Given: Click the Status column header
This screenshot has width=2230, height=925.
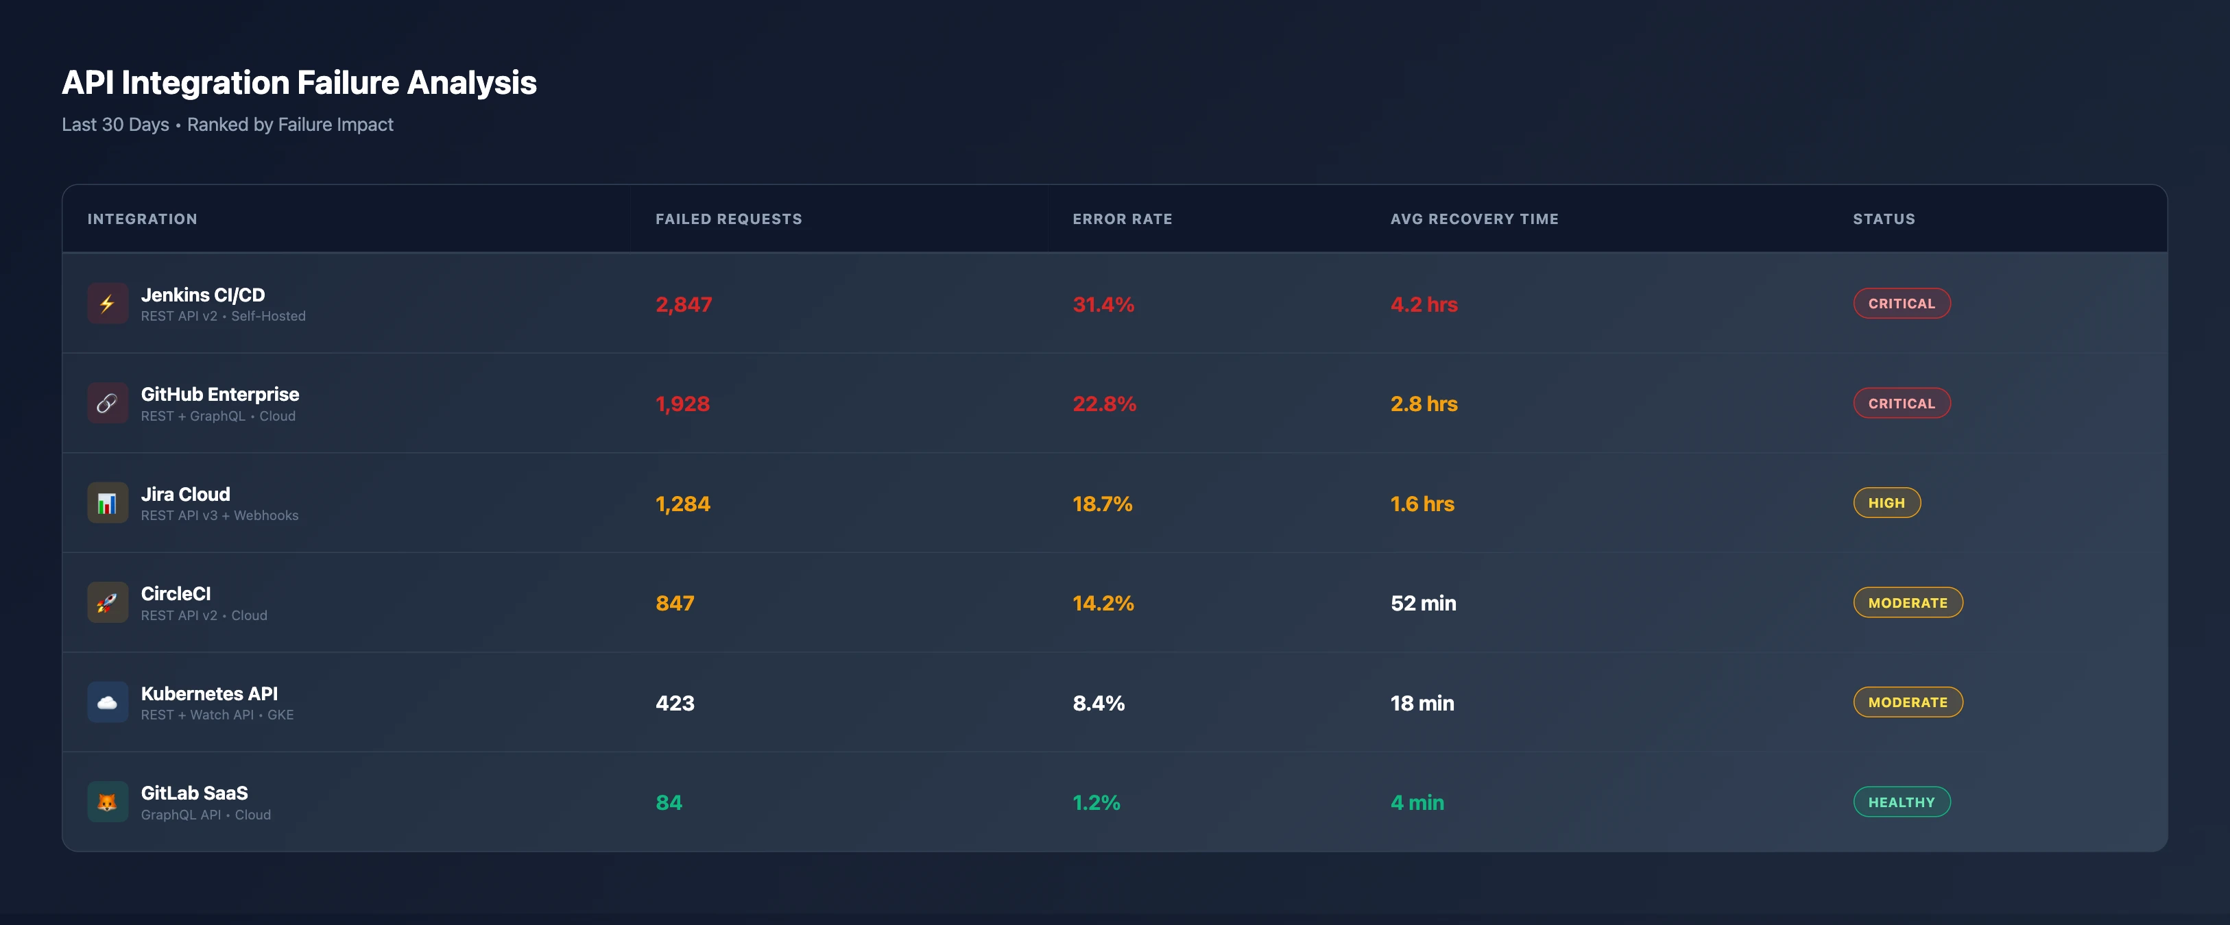Looking at the screenshot, I should pos(1884,219).
